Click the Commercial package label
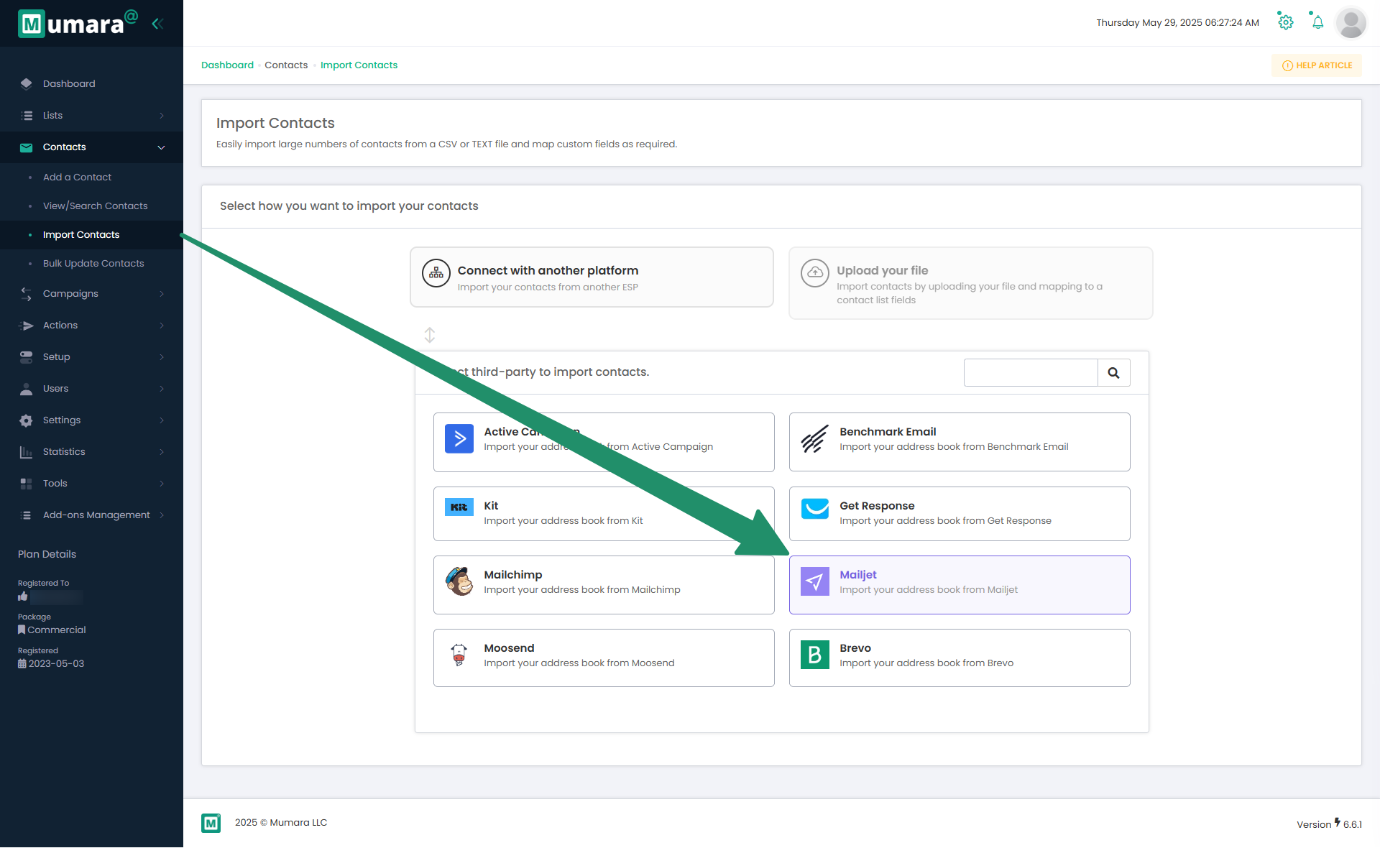Image resolution: width=1380 pixels, height=848 pixels. pos(57,630)
